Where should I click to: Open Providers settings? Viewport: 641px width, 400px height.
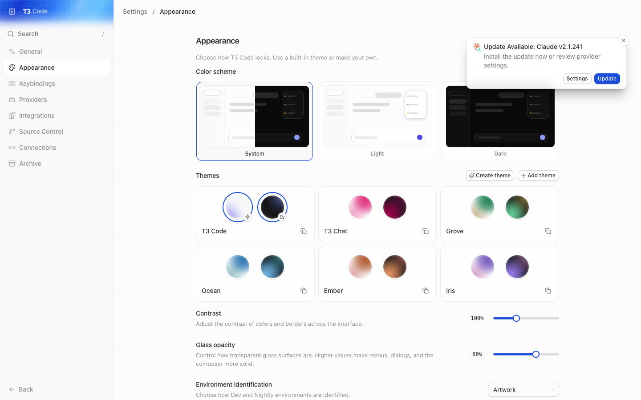pos(57,100)
